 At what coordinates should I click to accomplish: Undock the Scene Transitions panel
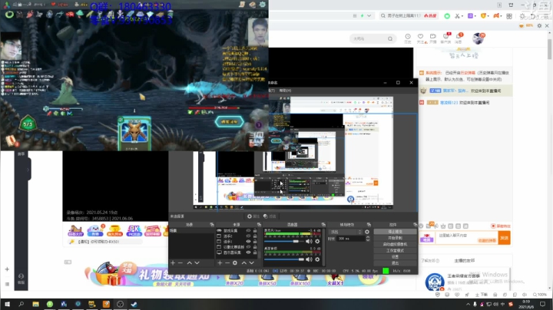369,224
